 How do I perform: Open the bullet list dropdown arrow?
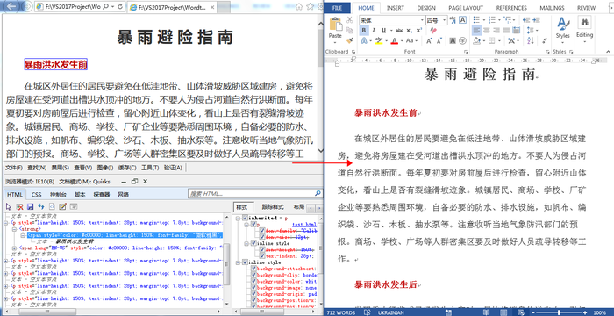[483, 20]
